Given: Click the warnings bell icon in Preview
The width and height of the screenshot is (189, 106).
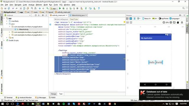Looking at the screenshot, I should tap(182, 22).
